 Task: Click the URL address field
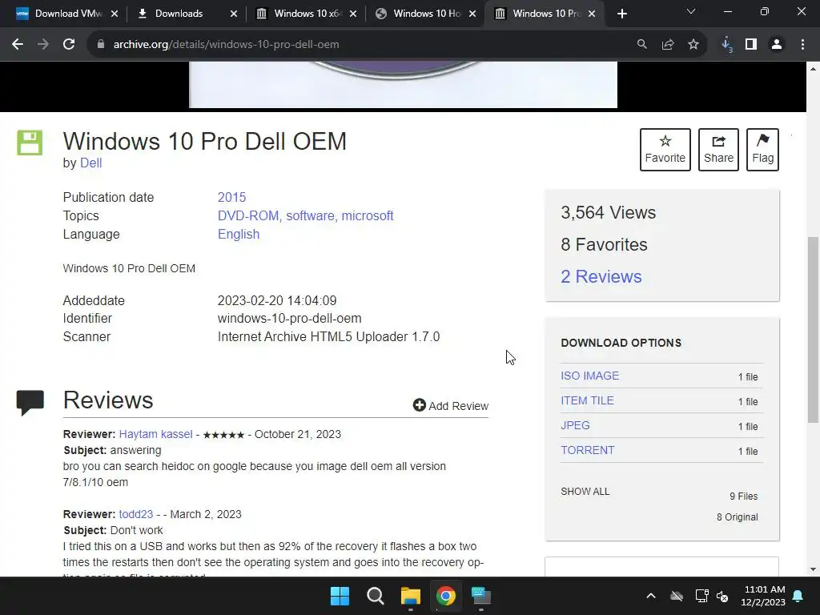pyautogui.click(x=366, y=45)
